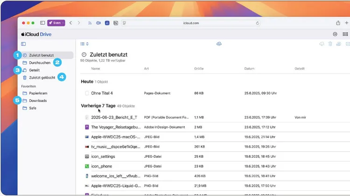Sort by the Geteilt column header
The height and width of the screenshot is (196, 350).
tap(300, 68)
